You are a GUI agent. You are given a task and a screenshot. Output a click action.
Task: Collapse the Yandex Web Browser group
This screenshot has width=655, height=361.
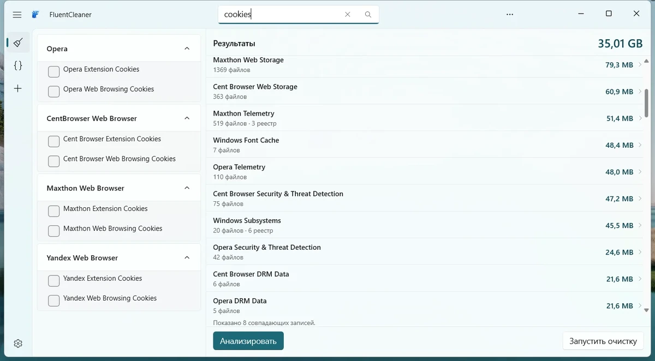[187, 258]
